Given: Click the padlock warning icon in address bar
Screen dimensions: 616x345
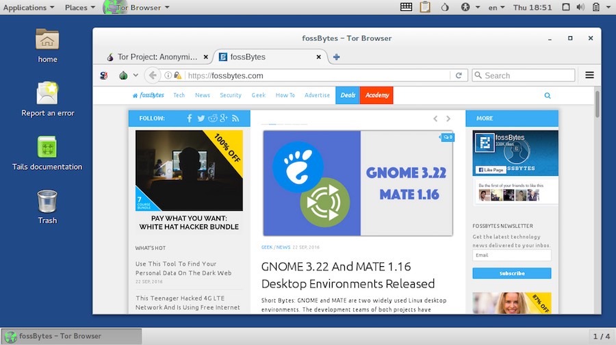Looking at the screenshot, I should (x=177, y=75).
